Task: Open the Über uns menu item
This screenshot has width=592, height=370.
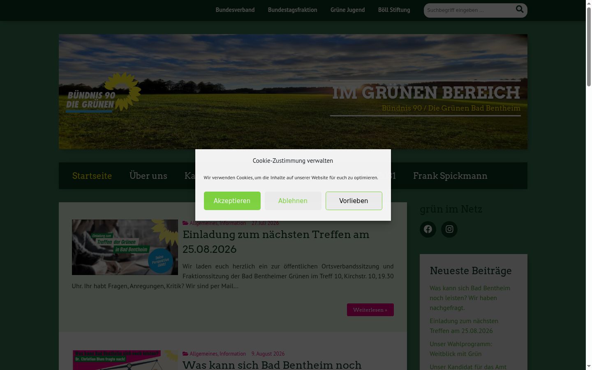Action: click(x=148, y=176)
